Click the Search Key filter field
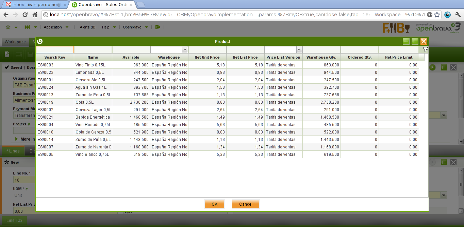 point(55,50)
